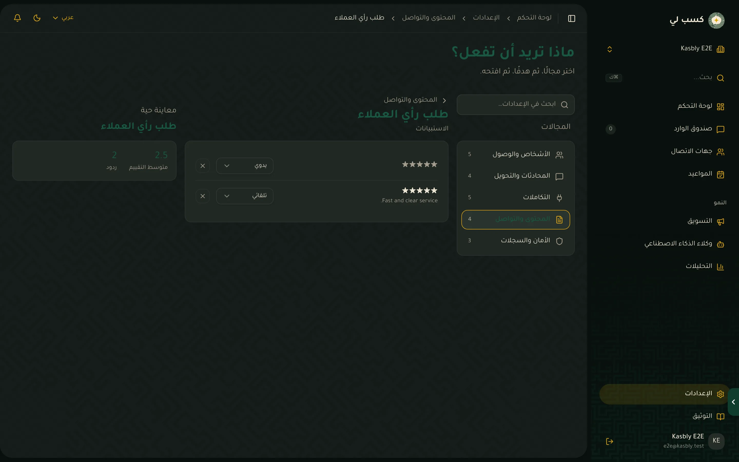Click the contacts icon next to جهات الاتصال

720,152
